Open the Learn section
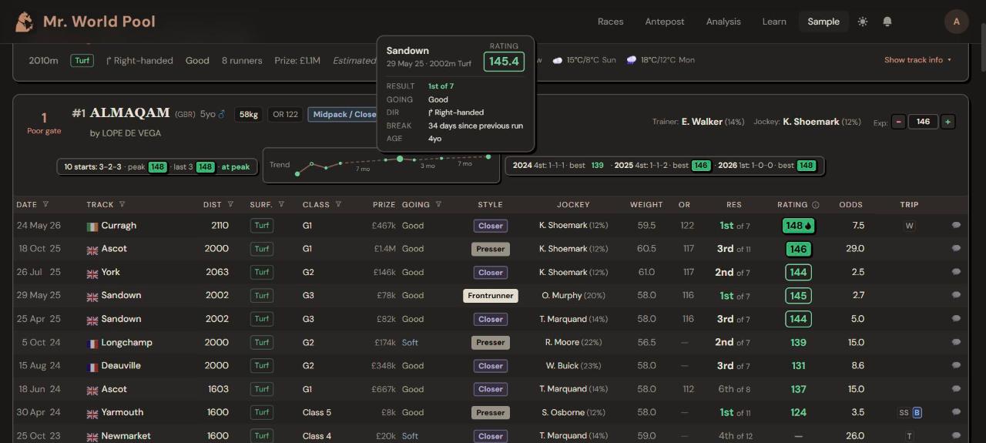Screen dimensions: 986x443 coord(774,22)
